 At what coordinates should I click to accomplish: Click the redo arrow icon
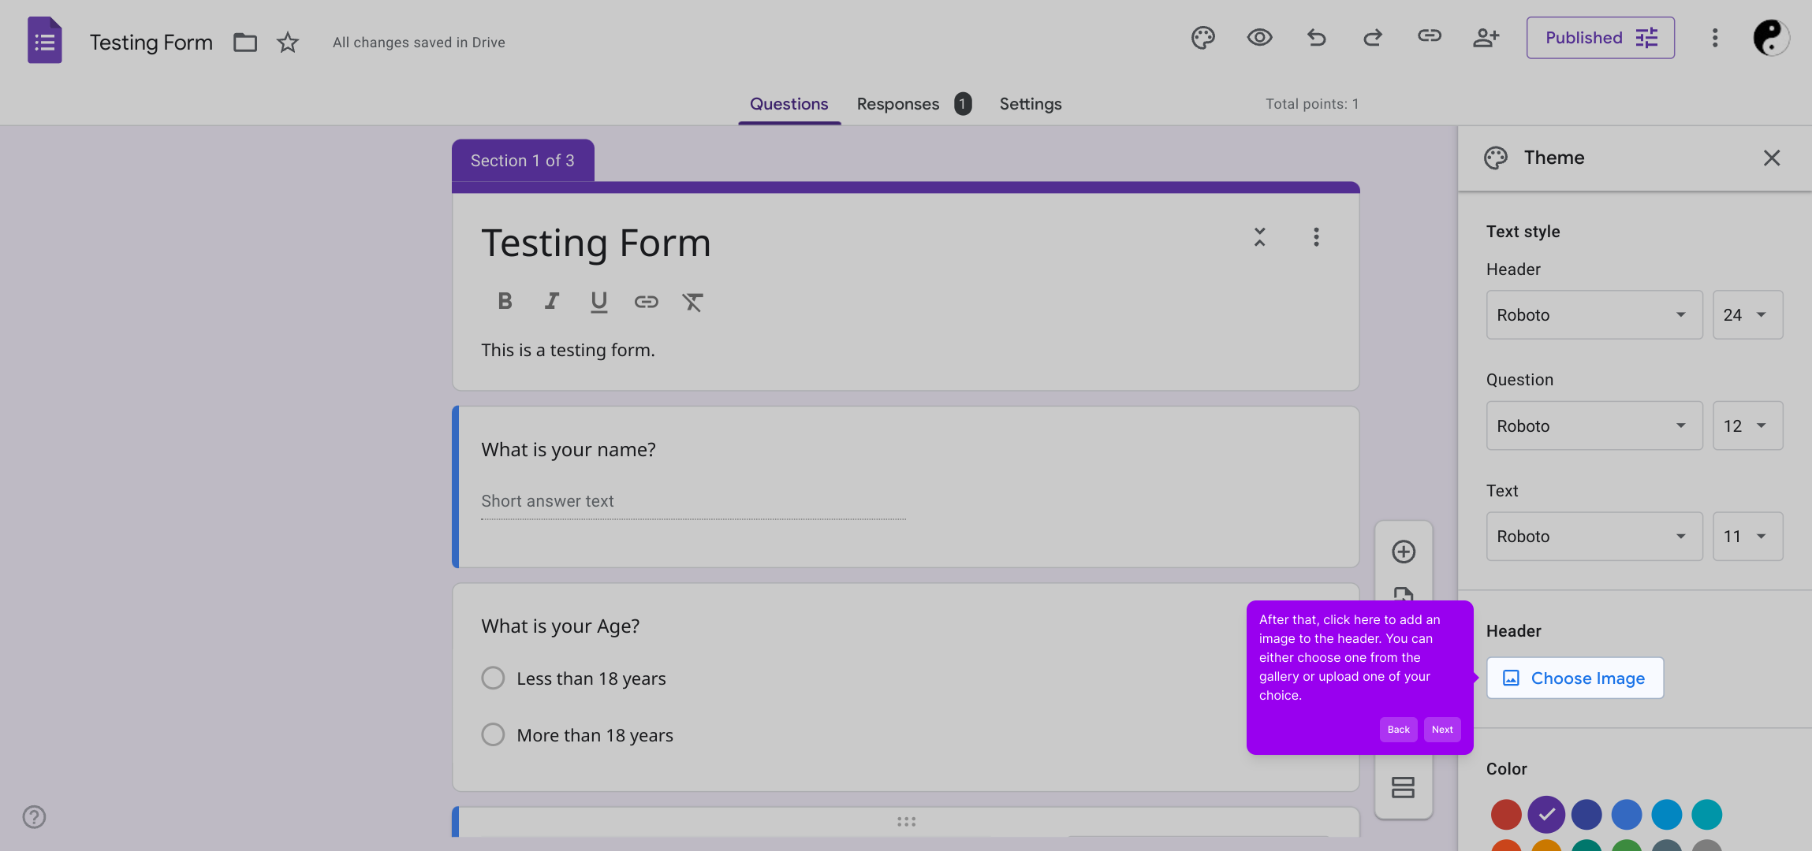coord(1373,38)
